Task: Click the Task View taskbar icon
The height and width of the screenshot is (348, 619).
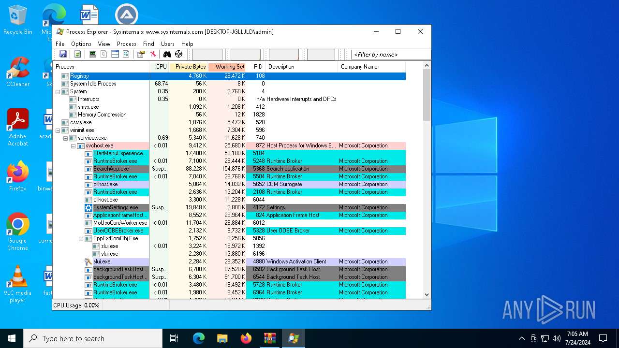Action: 174,338
